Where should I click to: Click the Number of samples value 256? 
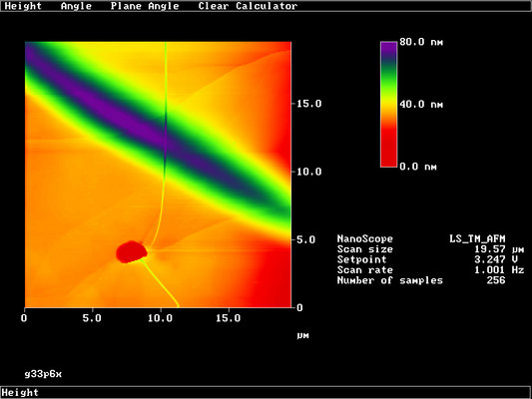click(496, 280)
